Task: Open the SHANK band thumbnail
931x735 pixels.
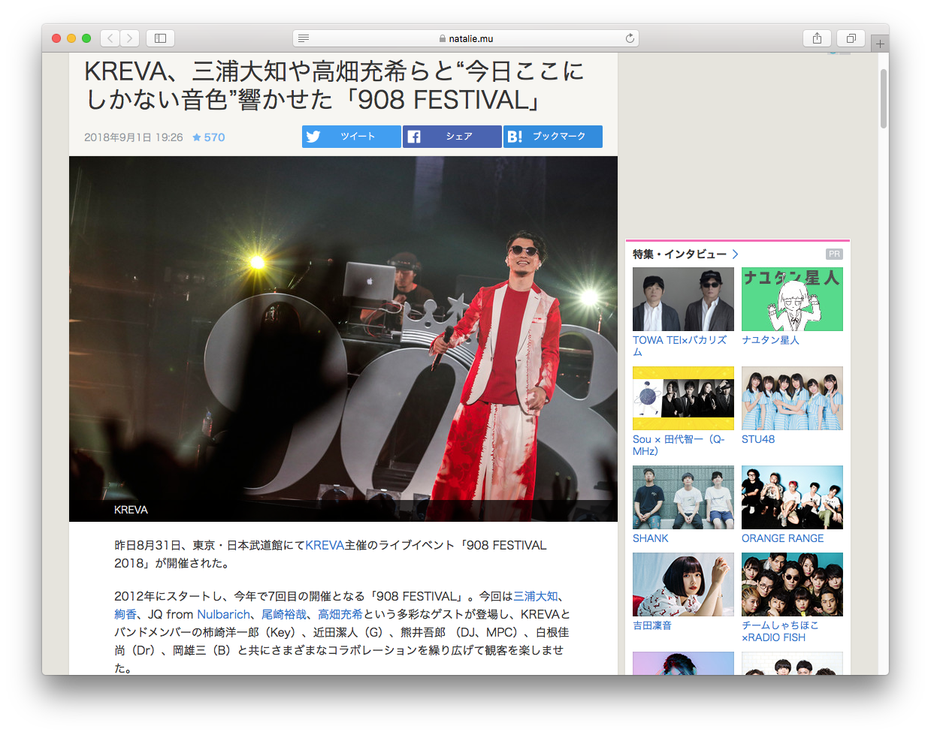Action: pos(683,498)
